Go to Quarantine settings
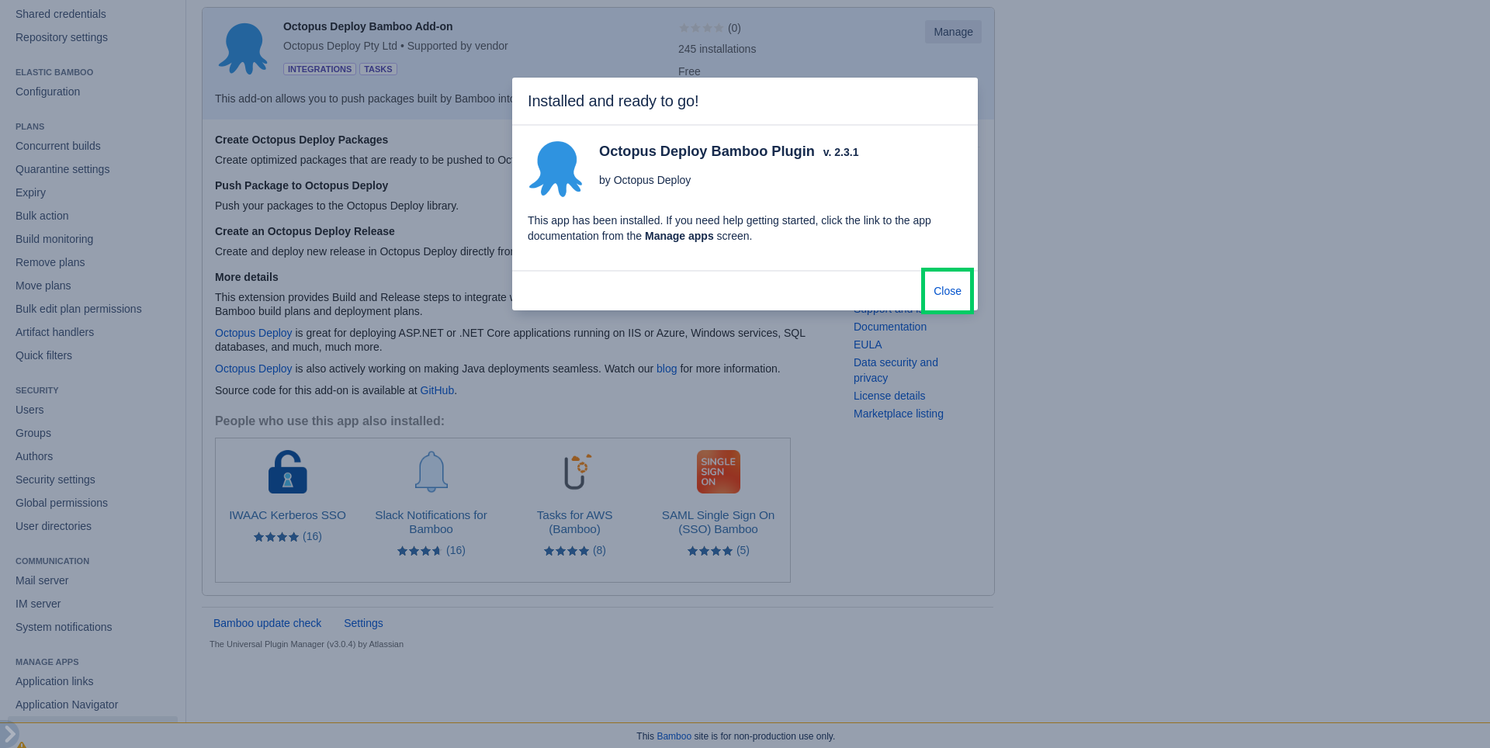The width and height of the screenshot is (1490, 748). 62,169
